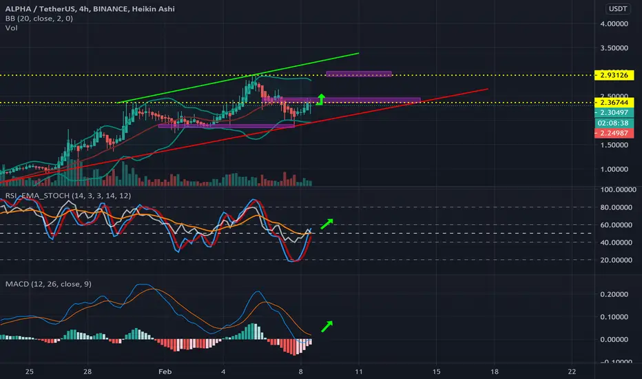This screenshot has height=379, width=642.
Task: Click the 4.00000 price axis value
Action: [x=614, y=23]
